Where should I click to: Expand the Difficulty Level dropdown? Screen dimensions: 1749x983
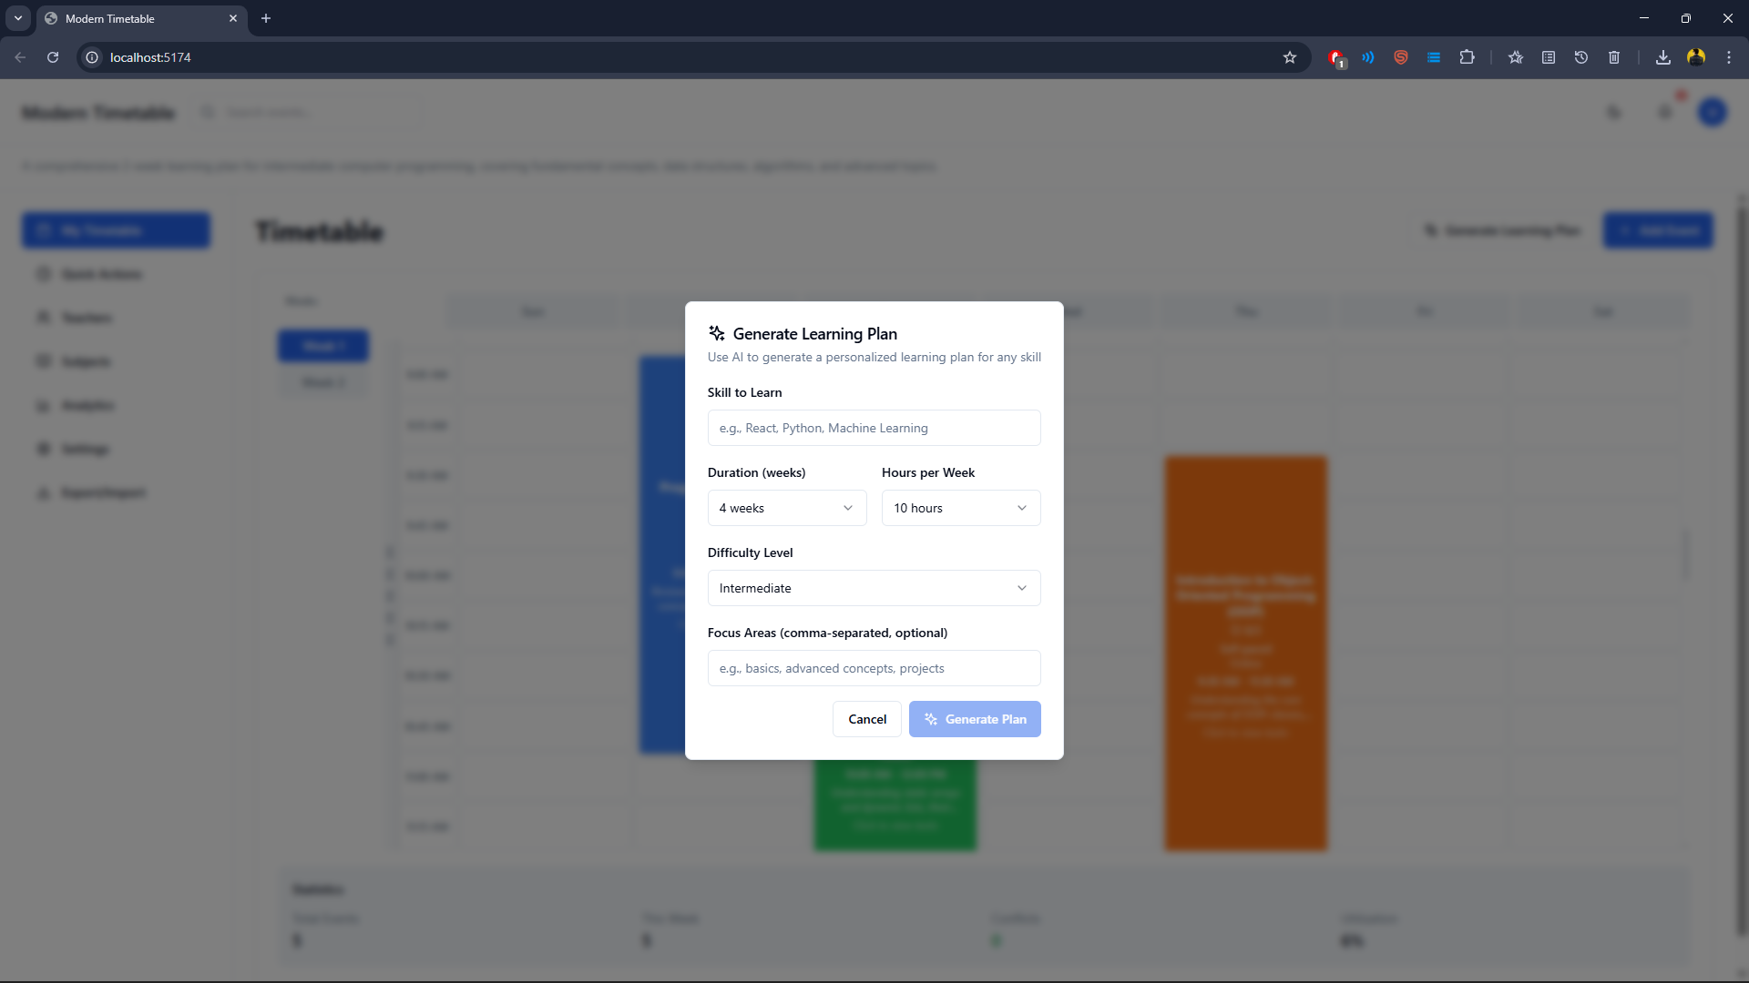click(x=874, y=588)
